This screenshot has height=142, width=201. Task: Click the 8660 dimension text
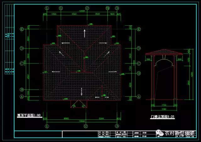66,119
